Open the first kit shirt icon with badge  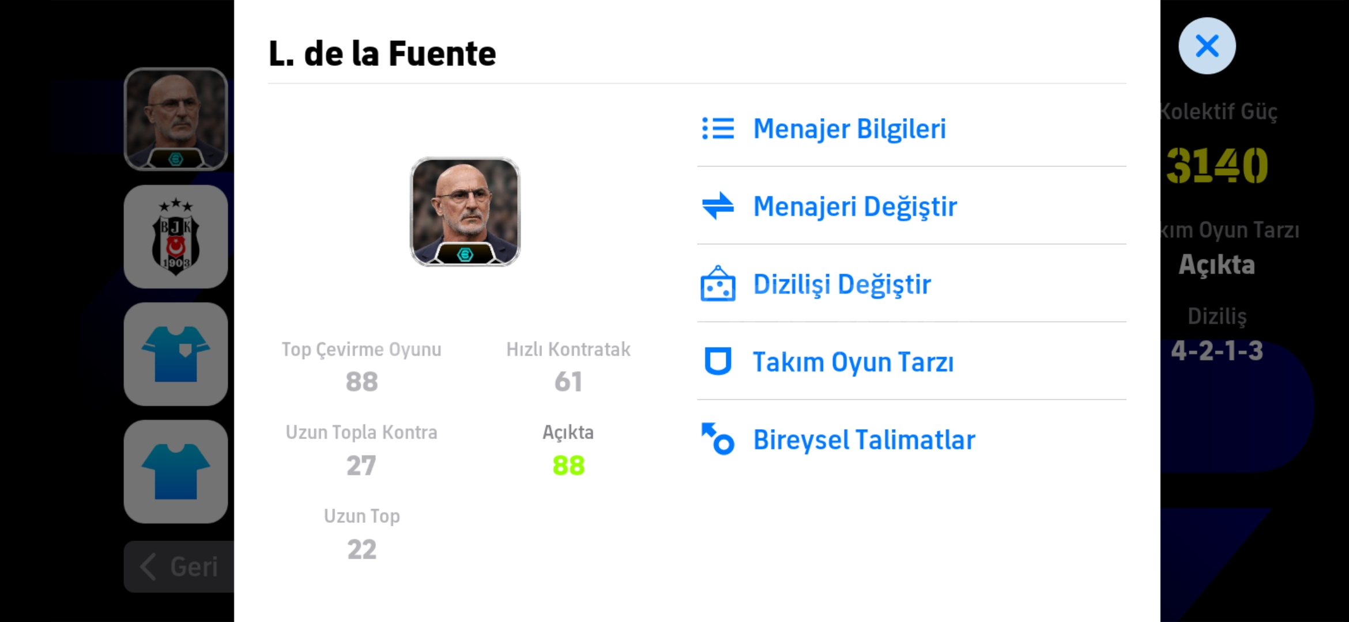coord(176,354)
